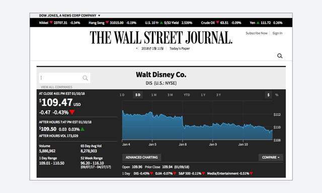Expand the Dow Jones company dropdown arrow

(x=99, y=16)
